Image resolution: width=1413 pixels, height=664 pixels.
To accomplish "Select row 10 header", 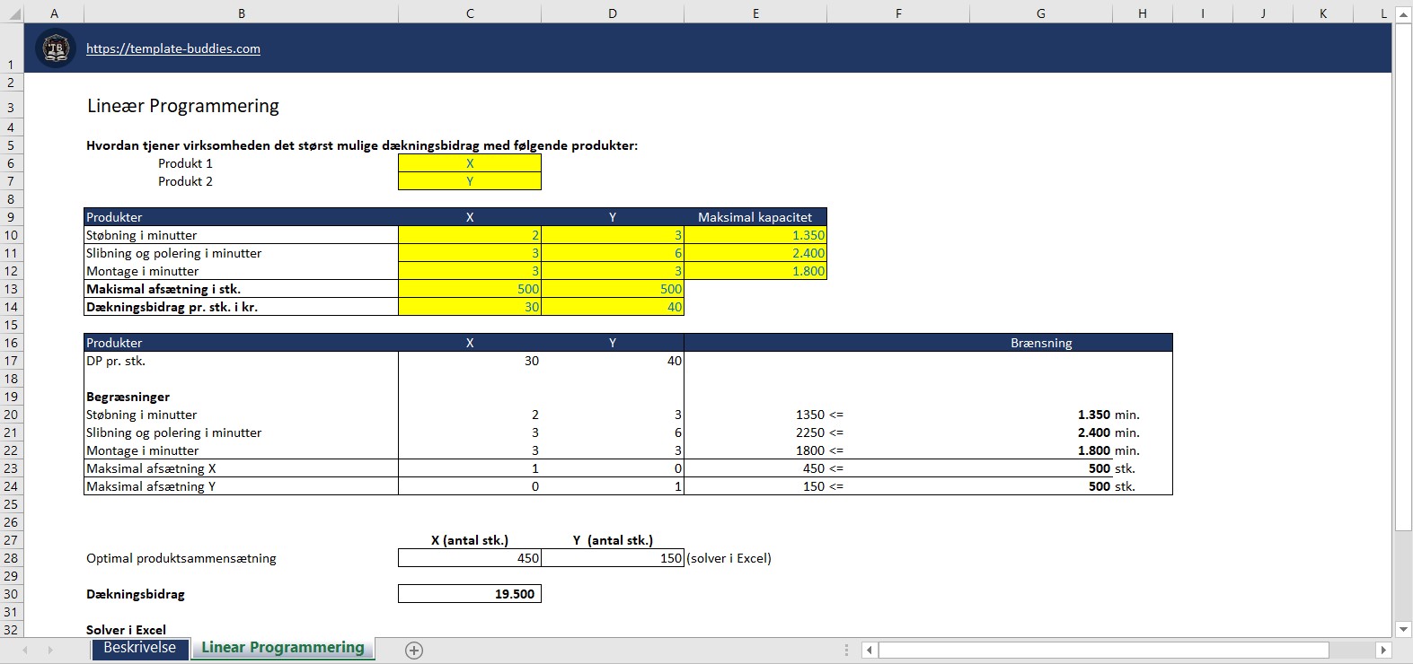I will (x=11, y=235).
